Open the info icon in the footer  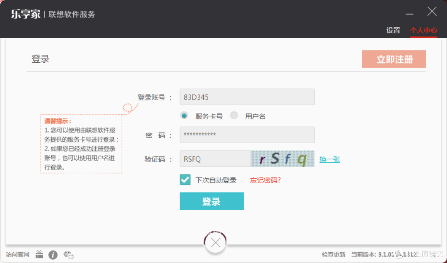coord(53,255)
